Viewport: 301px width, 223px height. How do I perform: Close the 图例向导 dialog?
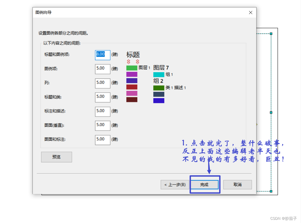tap(250, 13)
